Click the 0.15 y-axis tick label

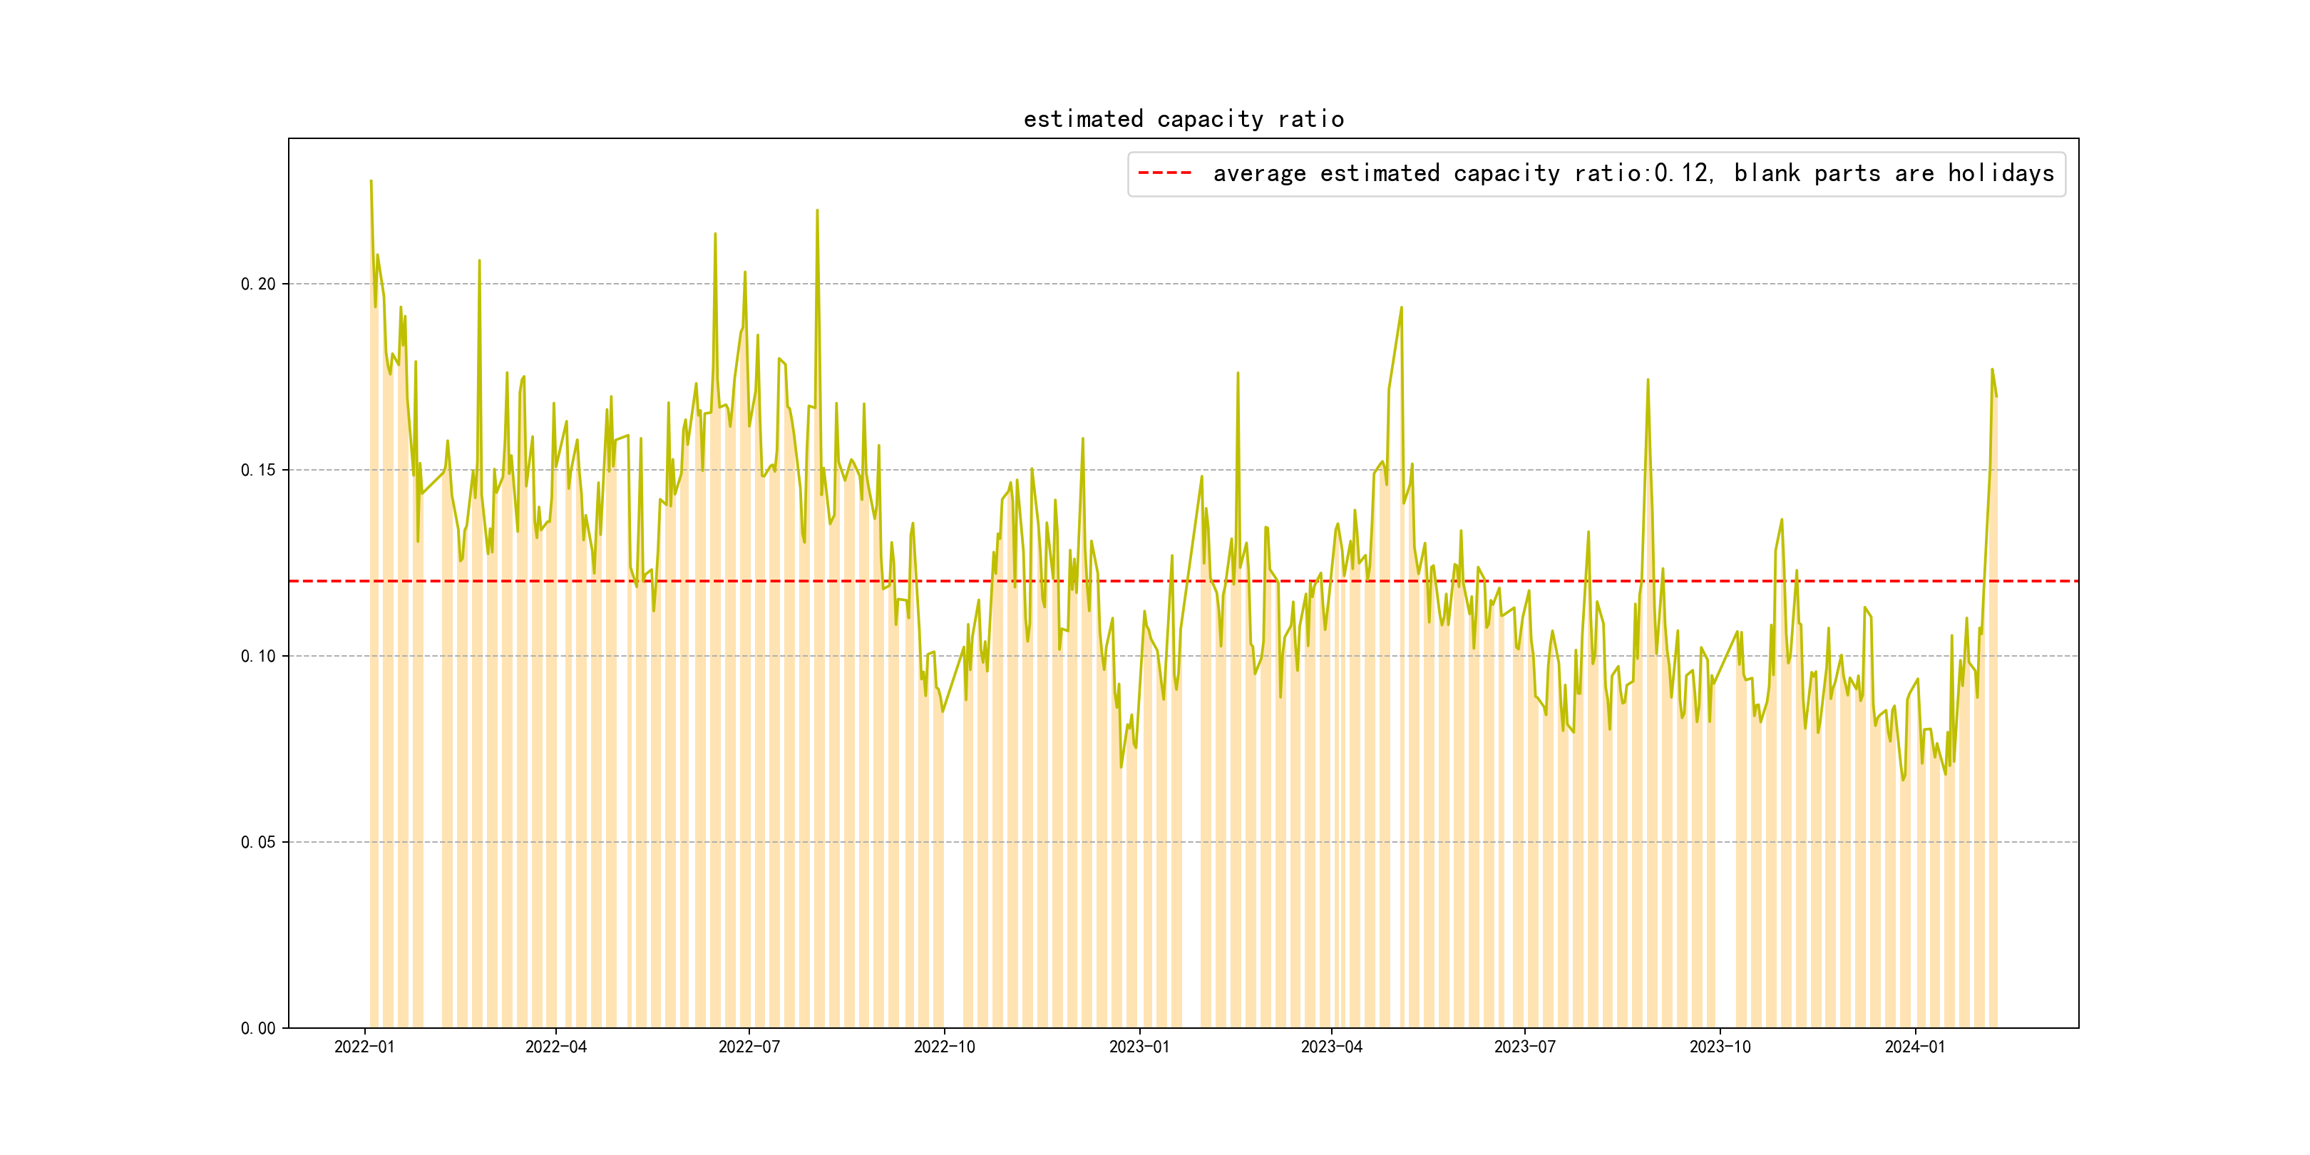[258, 470]
